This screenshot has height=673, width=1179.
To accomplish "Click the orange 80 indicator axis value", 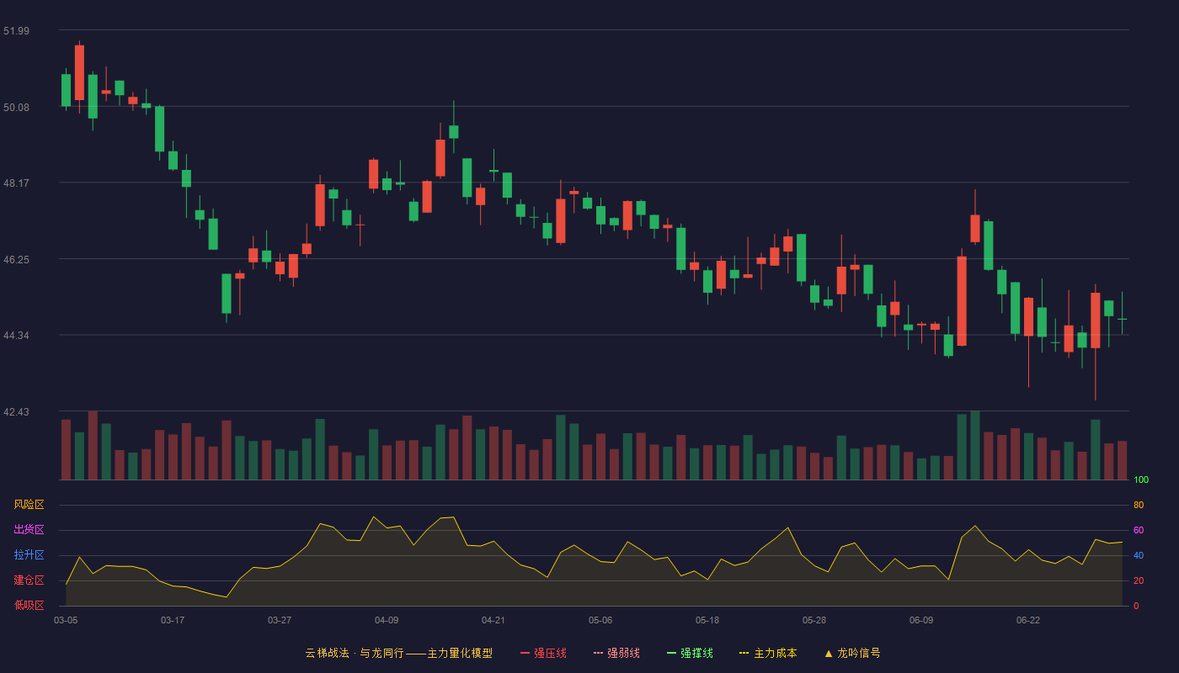I will (1139, 506).
